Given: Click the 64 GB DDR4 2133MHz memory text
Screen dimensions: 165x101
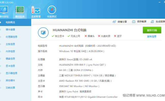Looking at the screenshot, I should coord(76,70).
